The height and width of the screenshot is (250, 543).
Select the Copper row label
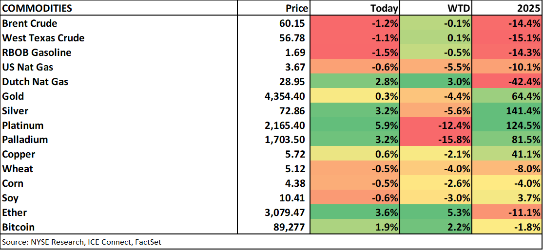pos(19,154)
